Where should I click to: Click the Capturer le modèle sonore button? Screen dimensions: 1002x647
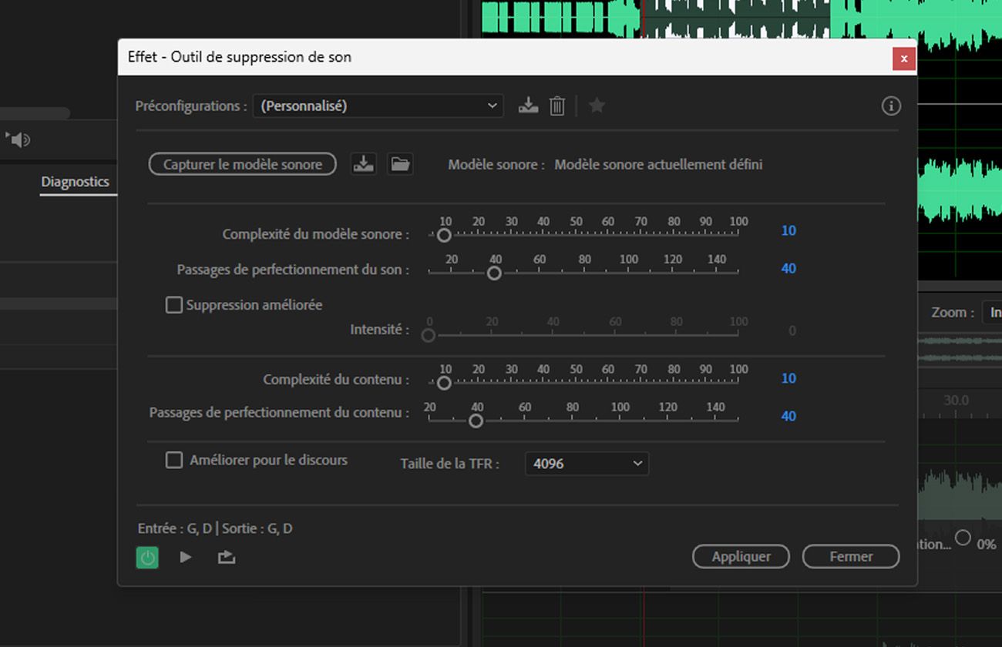242,164
